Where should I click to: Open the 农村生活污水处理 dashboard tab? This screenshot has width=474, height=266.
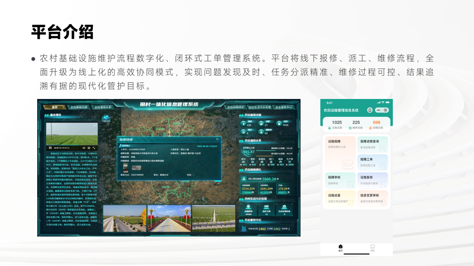coord(259,107)
